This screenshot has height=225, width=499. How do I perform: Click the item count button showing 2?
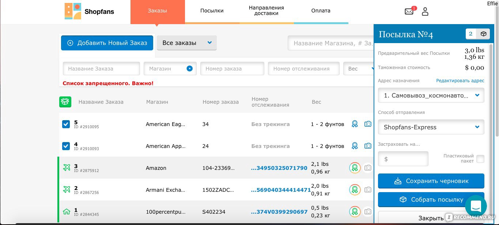[x=471, y=34]
